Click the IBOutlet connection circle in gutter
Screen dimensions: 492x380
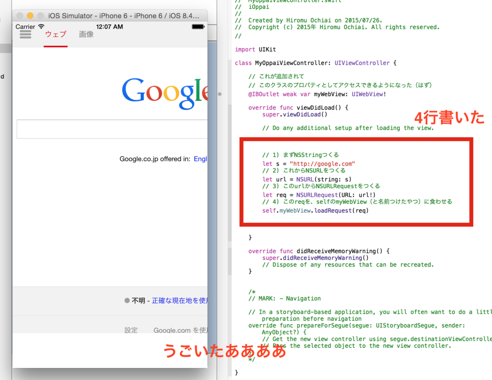point(220,94)
